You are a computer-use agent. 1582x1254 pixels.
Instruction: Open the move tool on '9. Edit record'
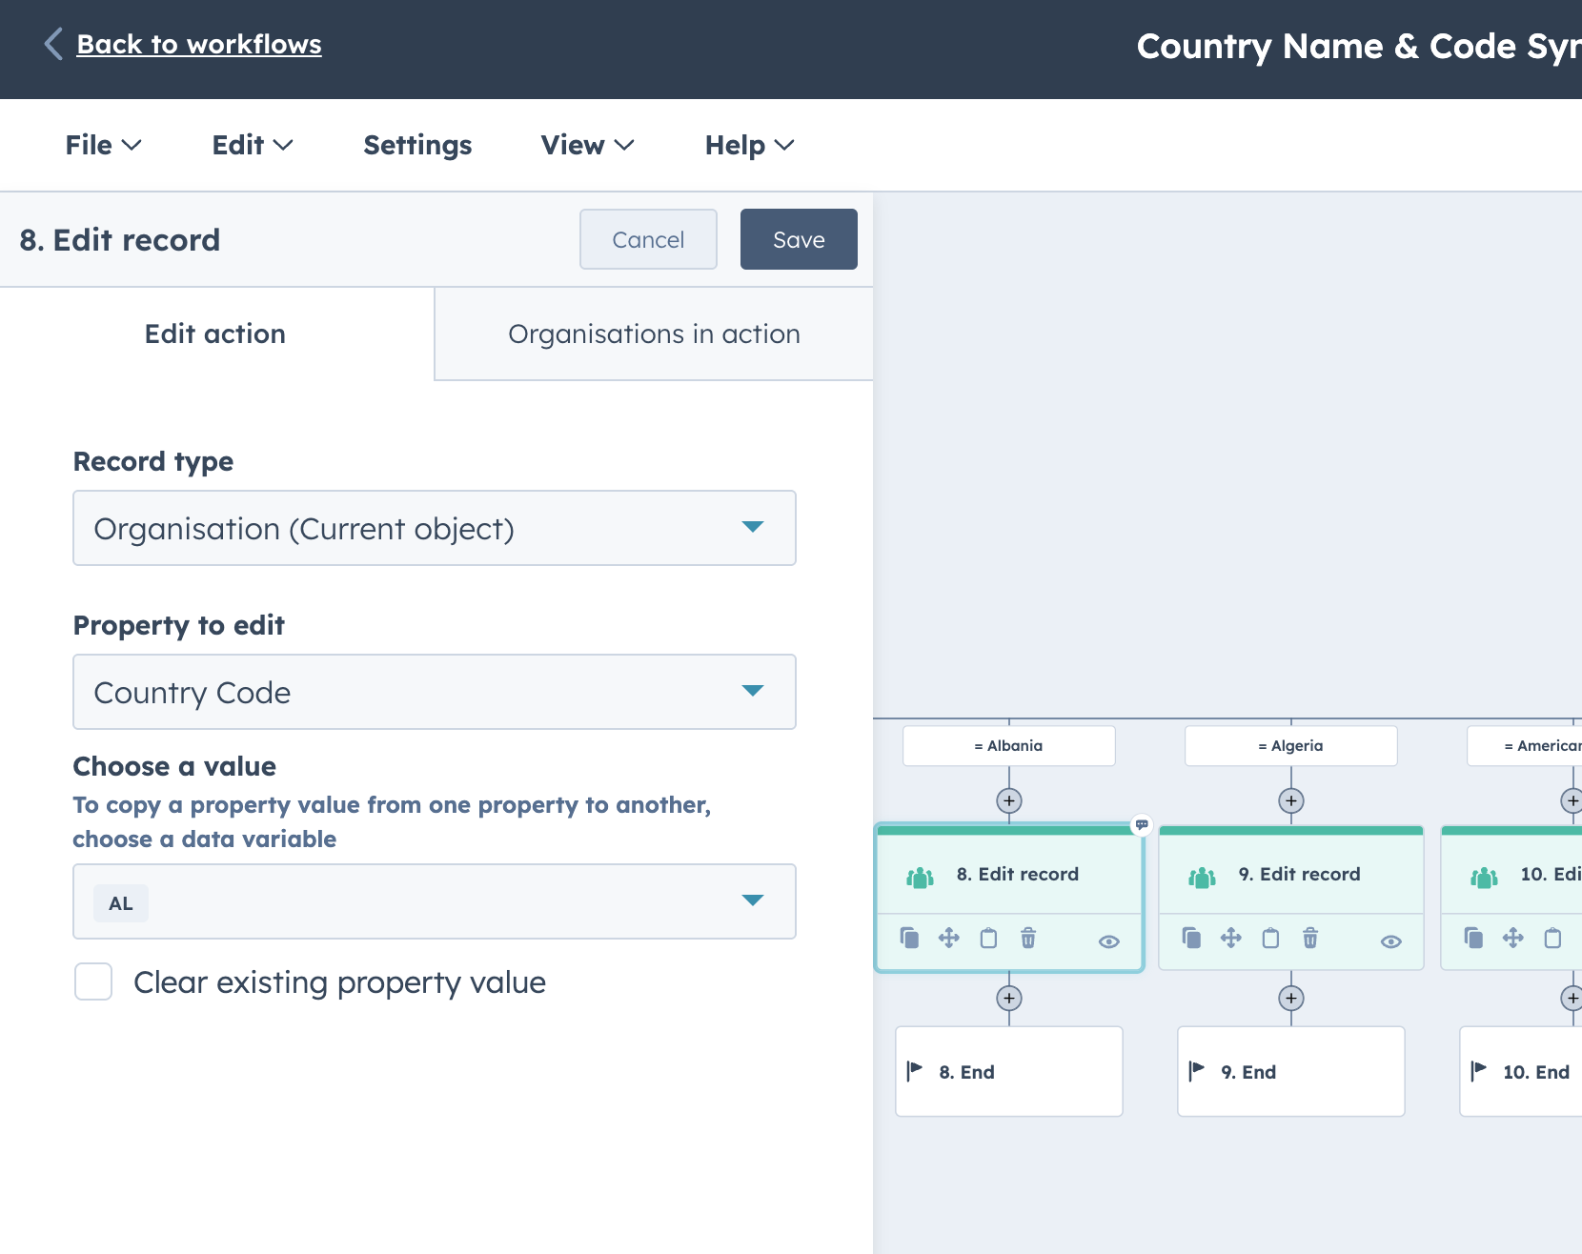click(x=1231, y=939)
